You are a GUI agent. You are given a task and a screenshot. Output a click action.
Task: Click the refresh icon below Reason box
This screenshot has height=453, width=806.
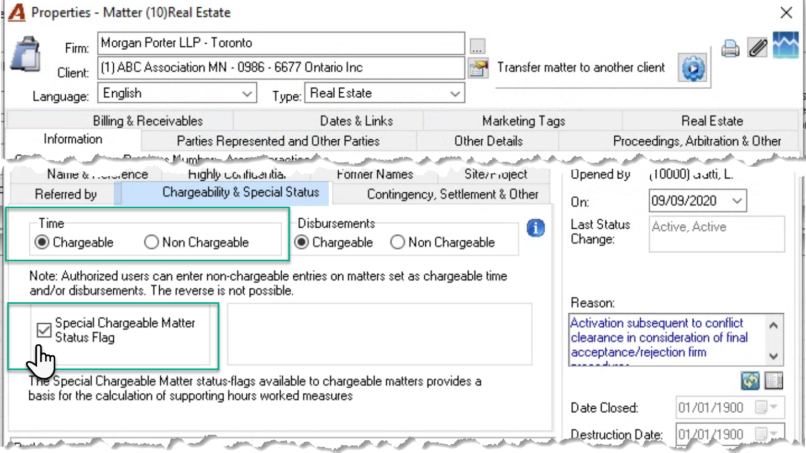[x=750, y=381]
